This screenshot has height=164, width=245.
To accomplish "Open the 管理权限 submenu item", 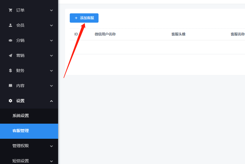I will click(29, 146).
